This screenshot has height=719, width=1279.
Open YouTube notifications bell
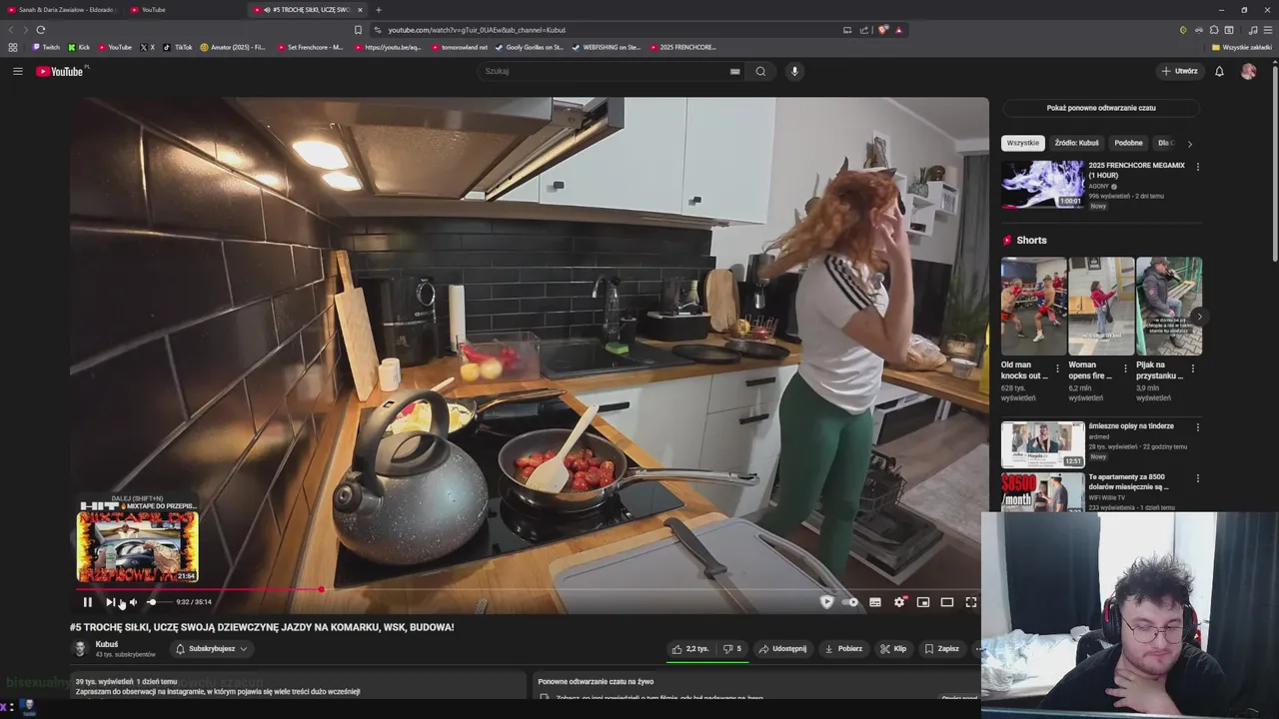[x=1219, y=71]
